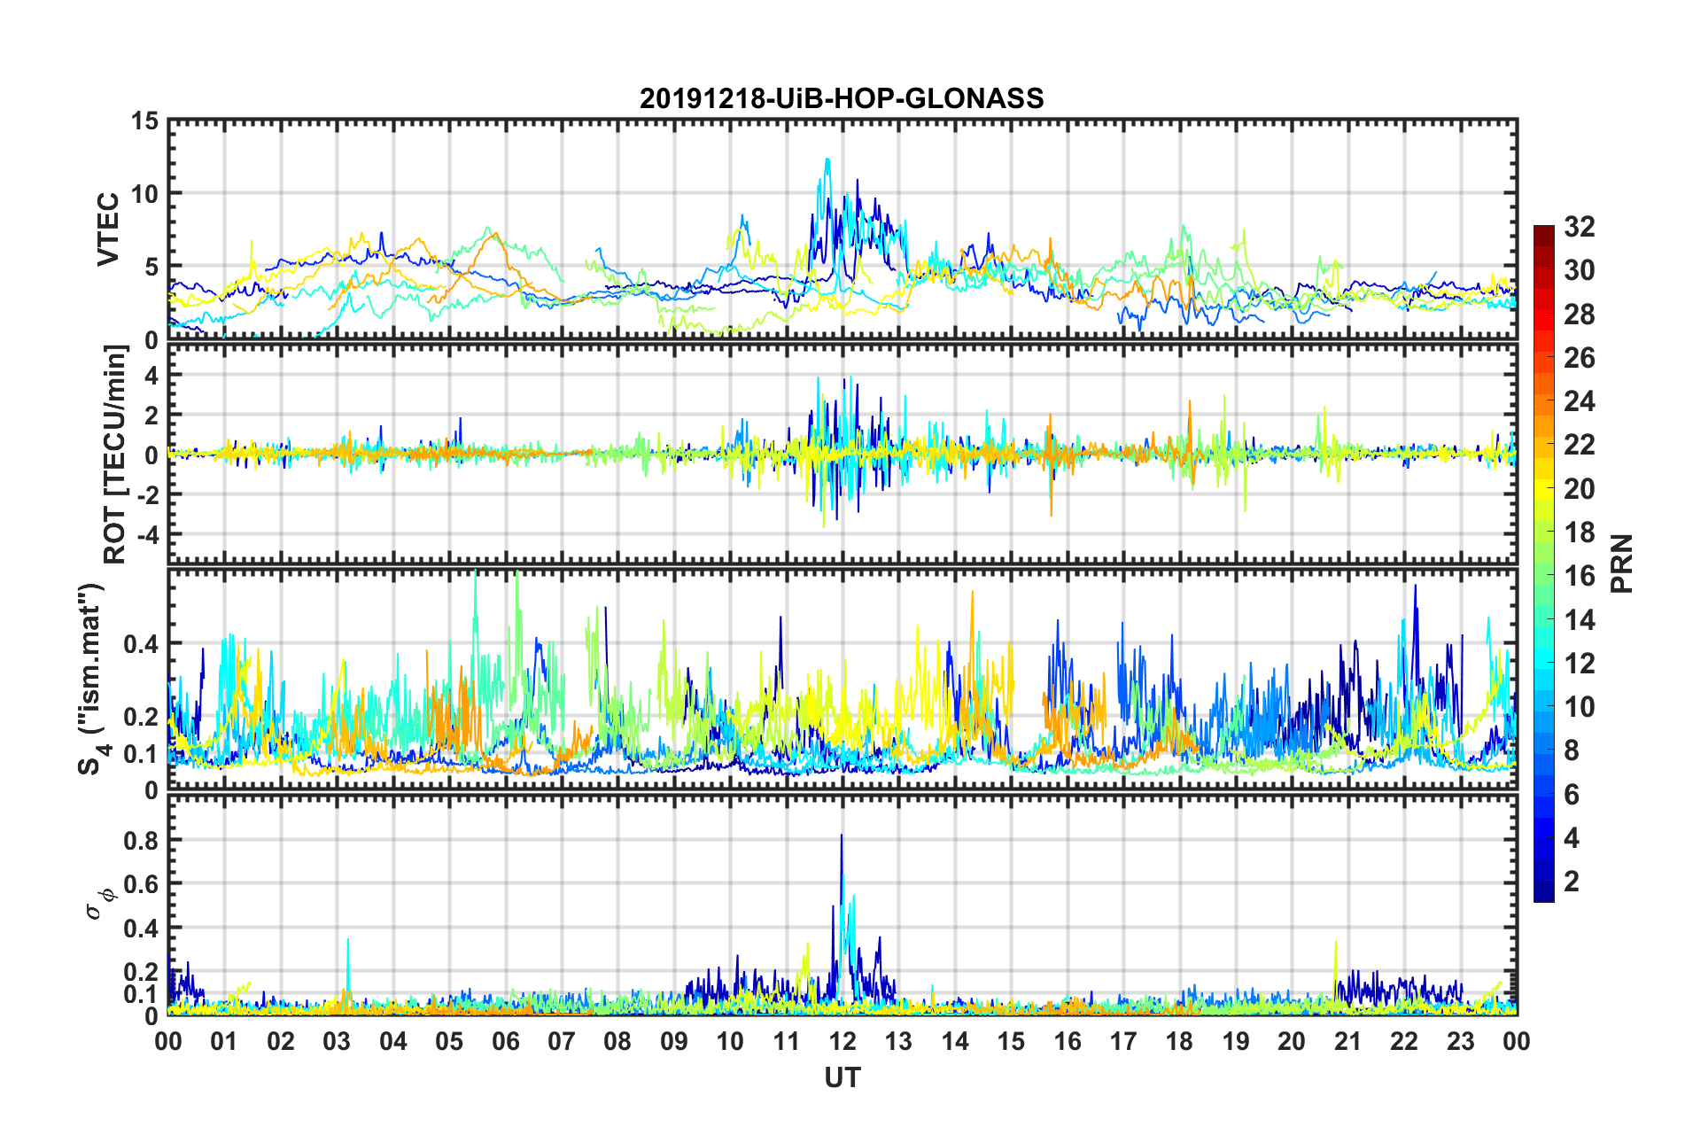The width and height of the screenshot is (1685, 1127).
Task: Click the PRN colorbar label
Action: [1623, 563]
